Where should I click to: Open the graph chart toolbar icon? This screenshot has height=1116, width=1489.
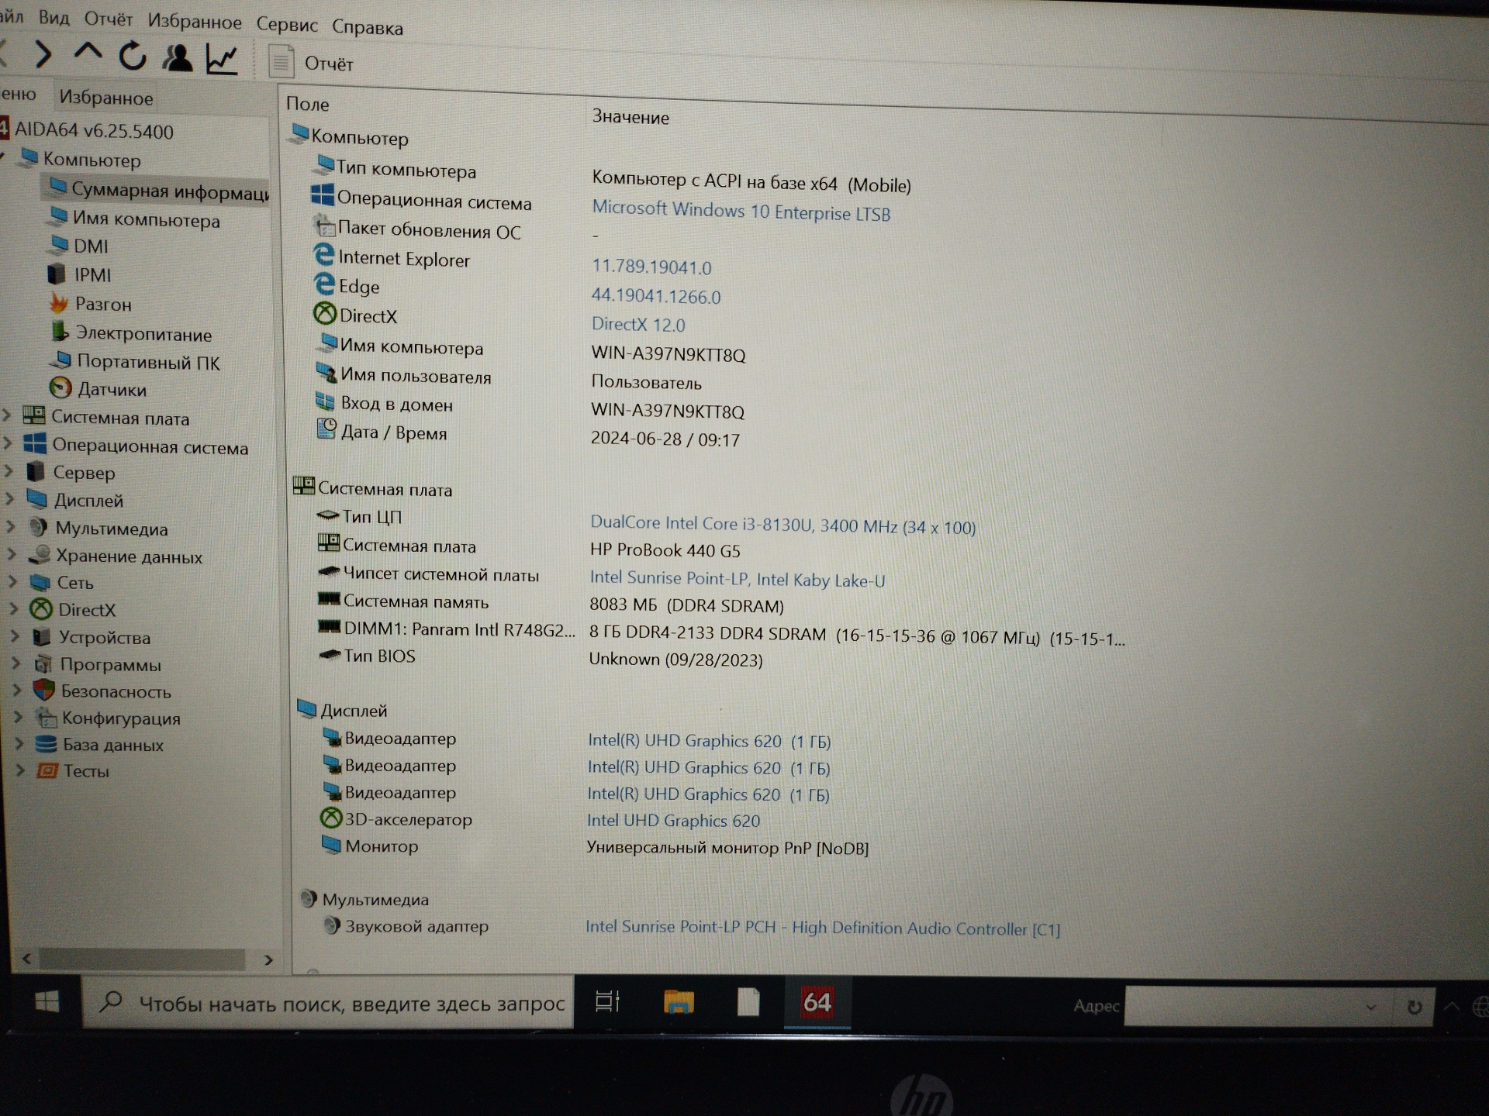click(222, 60)
